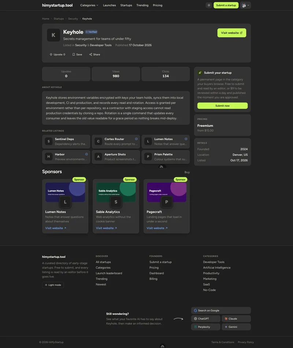Open Trending footer link
The width and height of the screenshot is (293, 348).
tap(101, 279)
